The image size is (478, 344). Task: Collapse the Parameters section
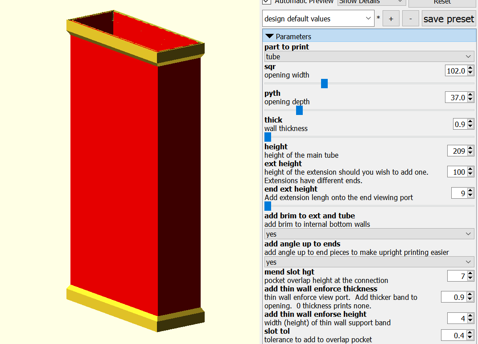point(270,36)
